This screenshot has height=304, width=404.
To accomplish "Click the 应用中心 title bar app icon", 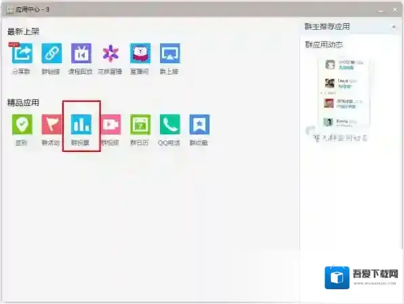I will [9, 9].
